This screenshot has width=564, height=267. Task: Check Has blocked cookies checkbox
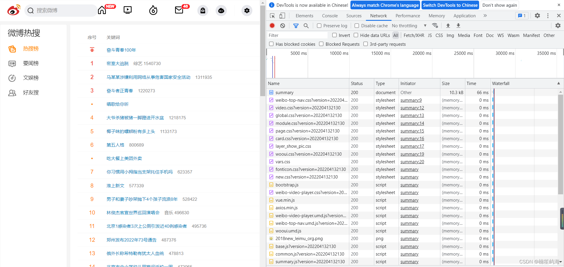271,44
